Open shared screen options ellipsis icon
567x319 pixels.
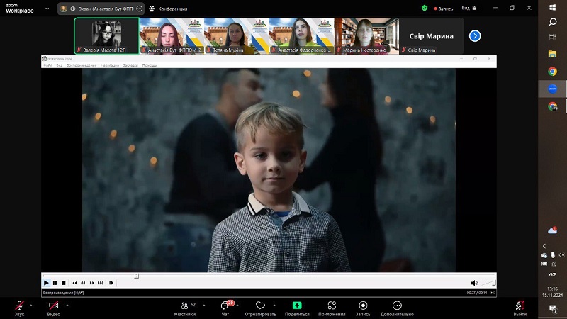(x=139, y=9)
